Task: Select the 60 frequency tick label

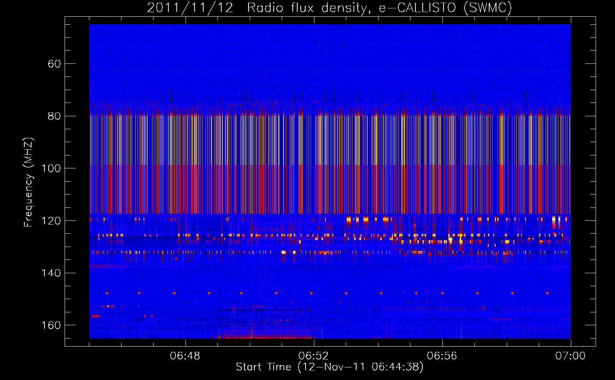Action: click(x=54, y=64)
